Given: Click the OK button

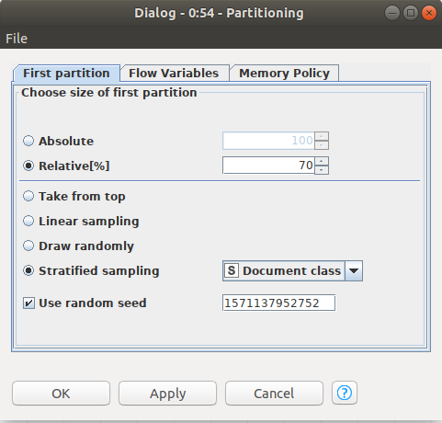Looking at the screenshot, I should point(61,394).
